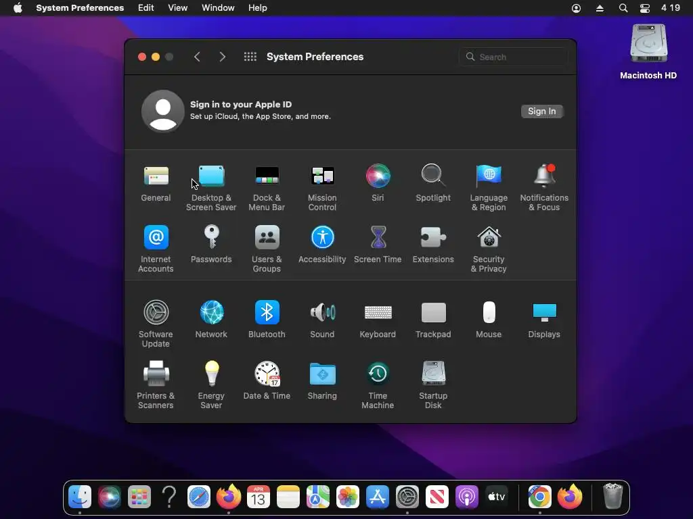
Task: Open News from the Dock
Action: 437,497
